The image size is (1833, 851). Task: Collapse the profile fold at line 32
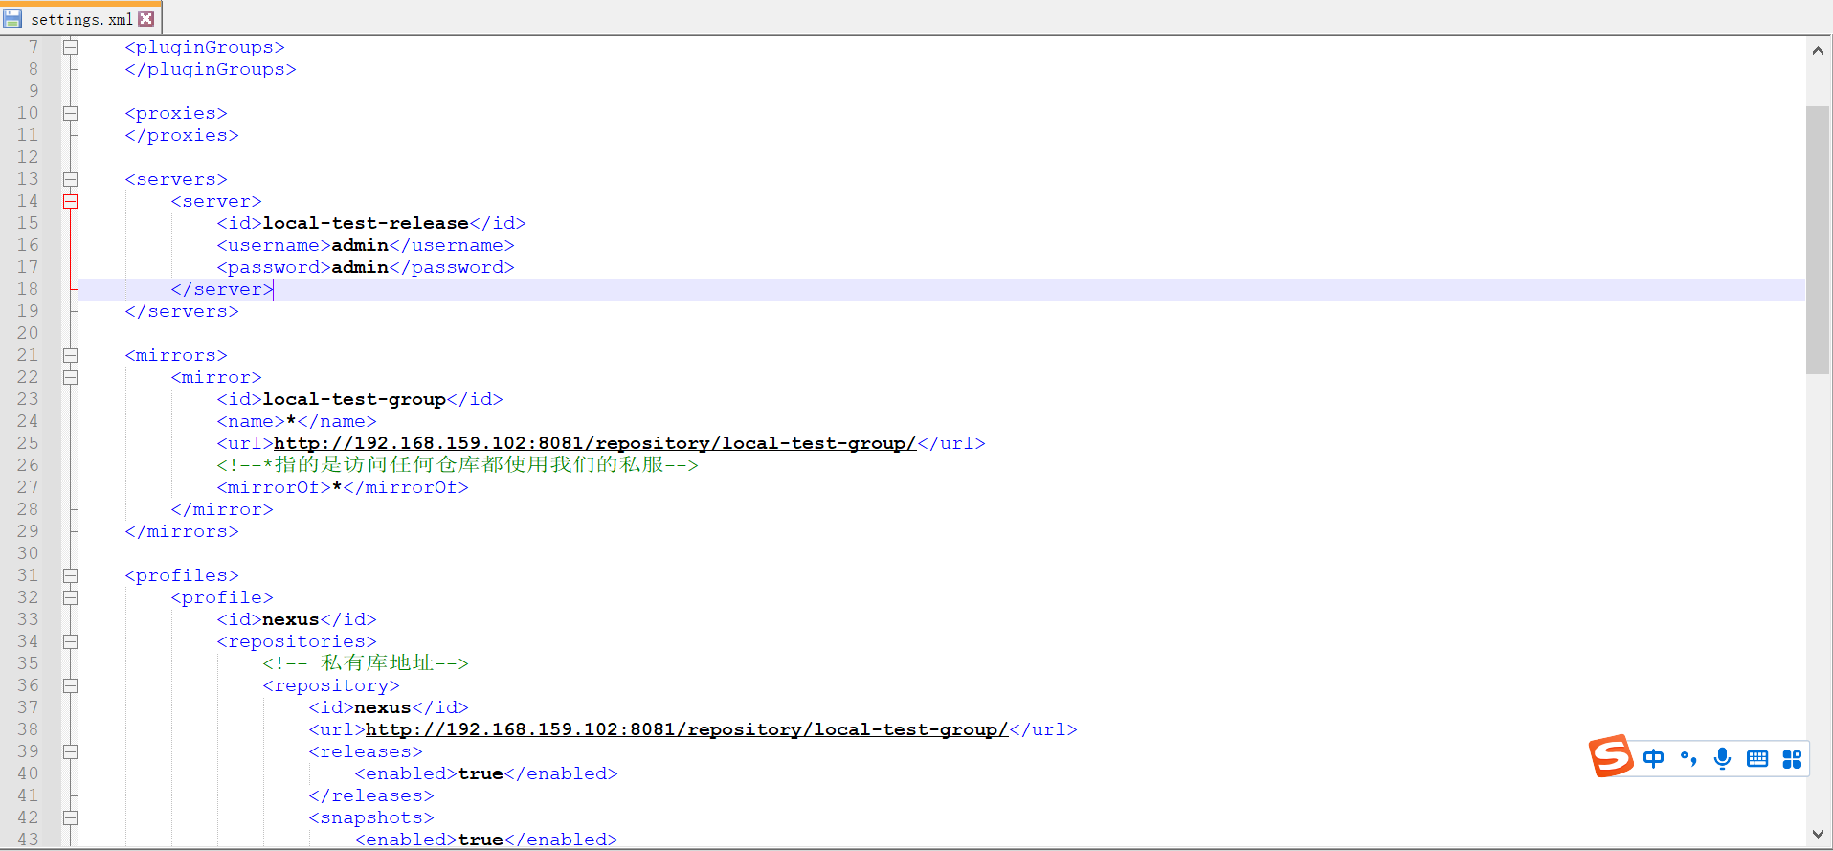click(70, 597)
